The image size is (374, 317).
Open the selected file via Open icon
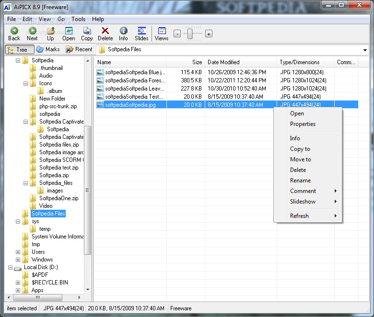[69, 34]
